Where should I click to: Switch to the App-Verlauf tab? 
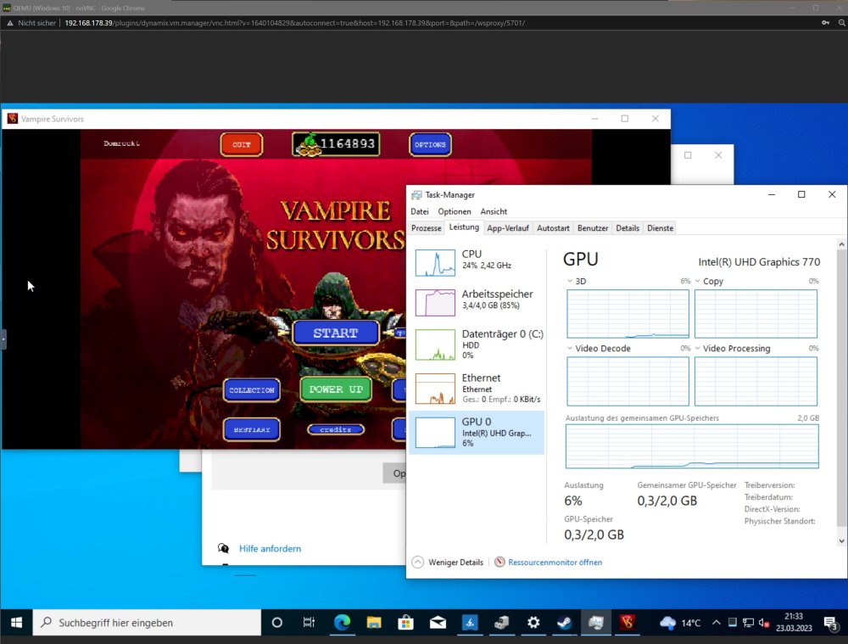click(508, 228)
